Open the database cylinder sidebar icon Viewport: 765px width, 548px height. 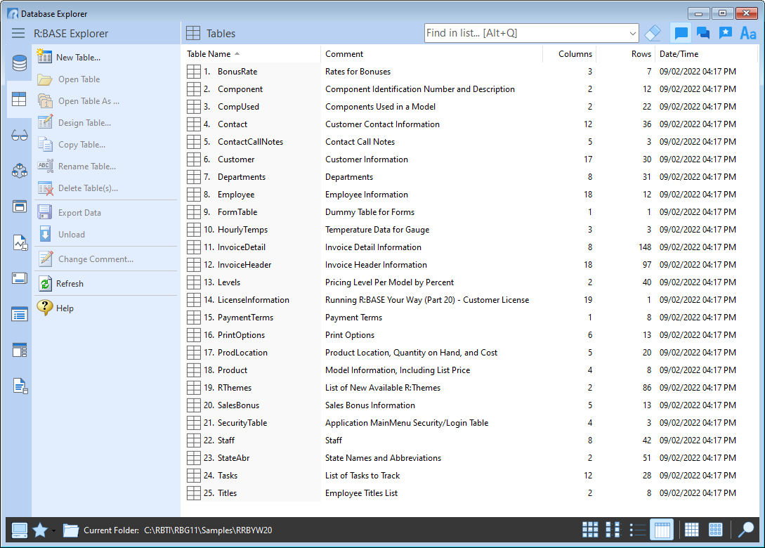(20, 63)
